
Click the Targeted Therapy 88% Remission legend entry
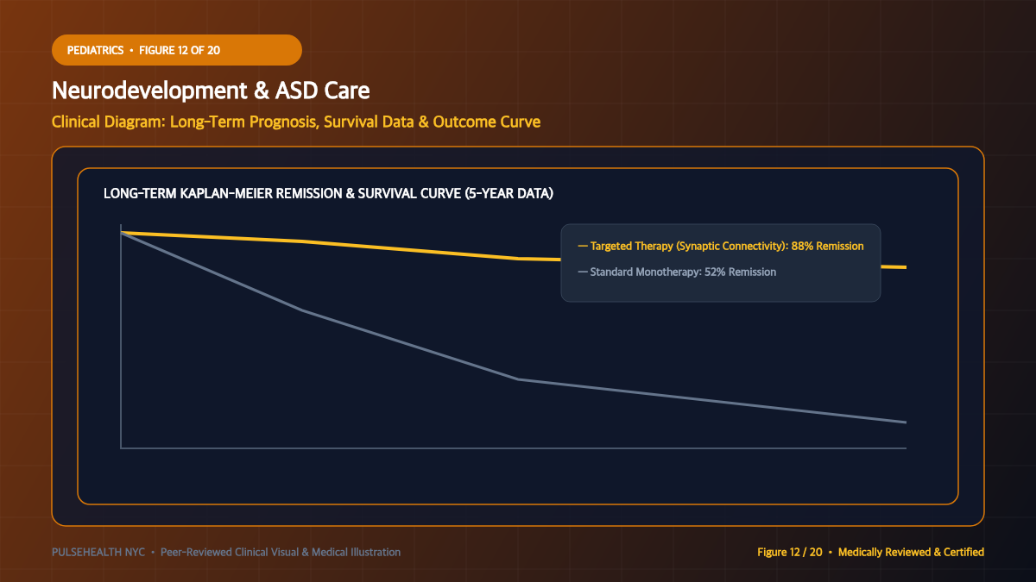721,246
